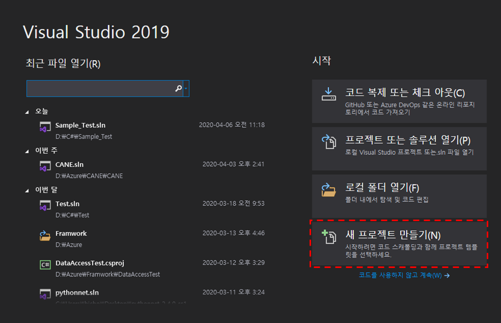Click the open project icon
501x323 pixels.
[x=329, y=142]
